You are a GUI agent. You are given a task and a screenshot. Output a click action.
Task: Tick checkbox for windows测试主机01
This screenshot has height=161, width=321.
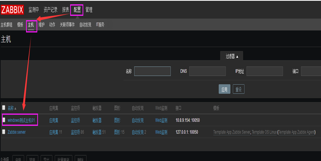(x=4, y=120)
